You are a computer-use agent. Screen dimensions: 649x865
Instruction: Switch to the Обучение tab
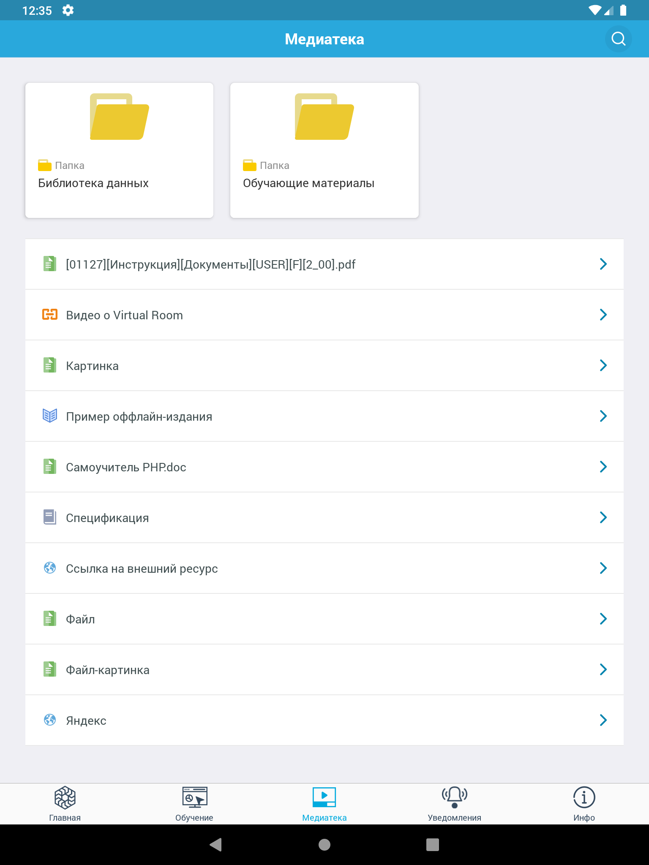(x=194, y=804)
